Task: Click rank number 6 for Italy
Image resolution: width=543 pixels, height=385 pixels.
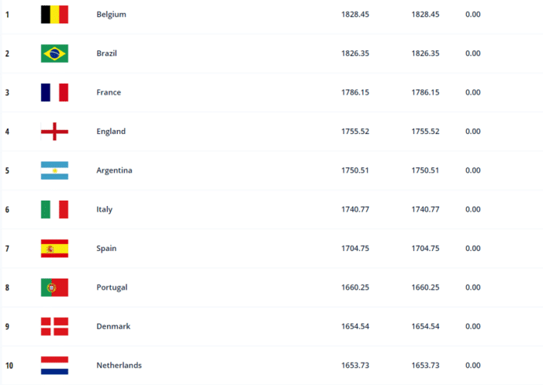Action: [7, 210]
